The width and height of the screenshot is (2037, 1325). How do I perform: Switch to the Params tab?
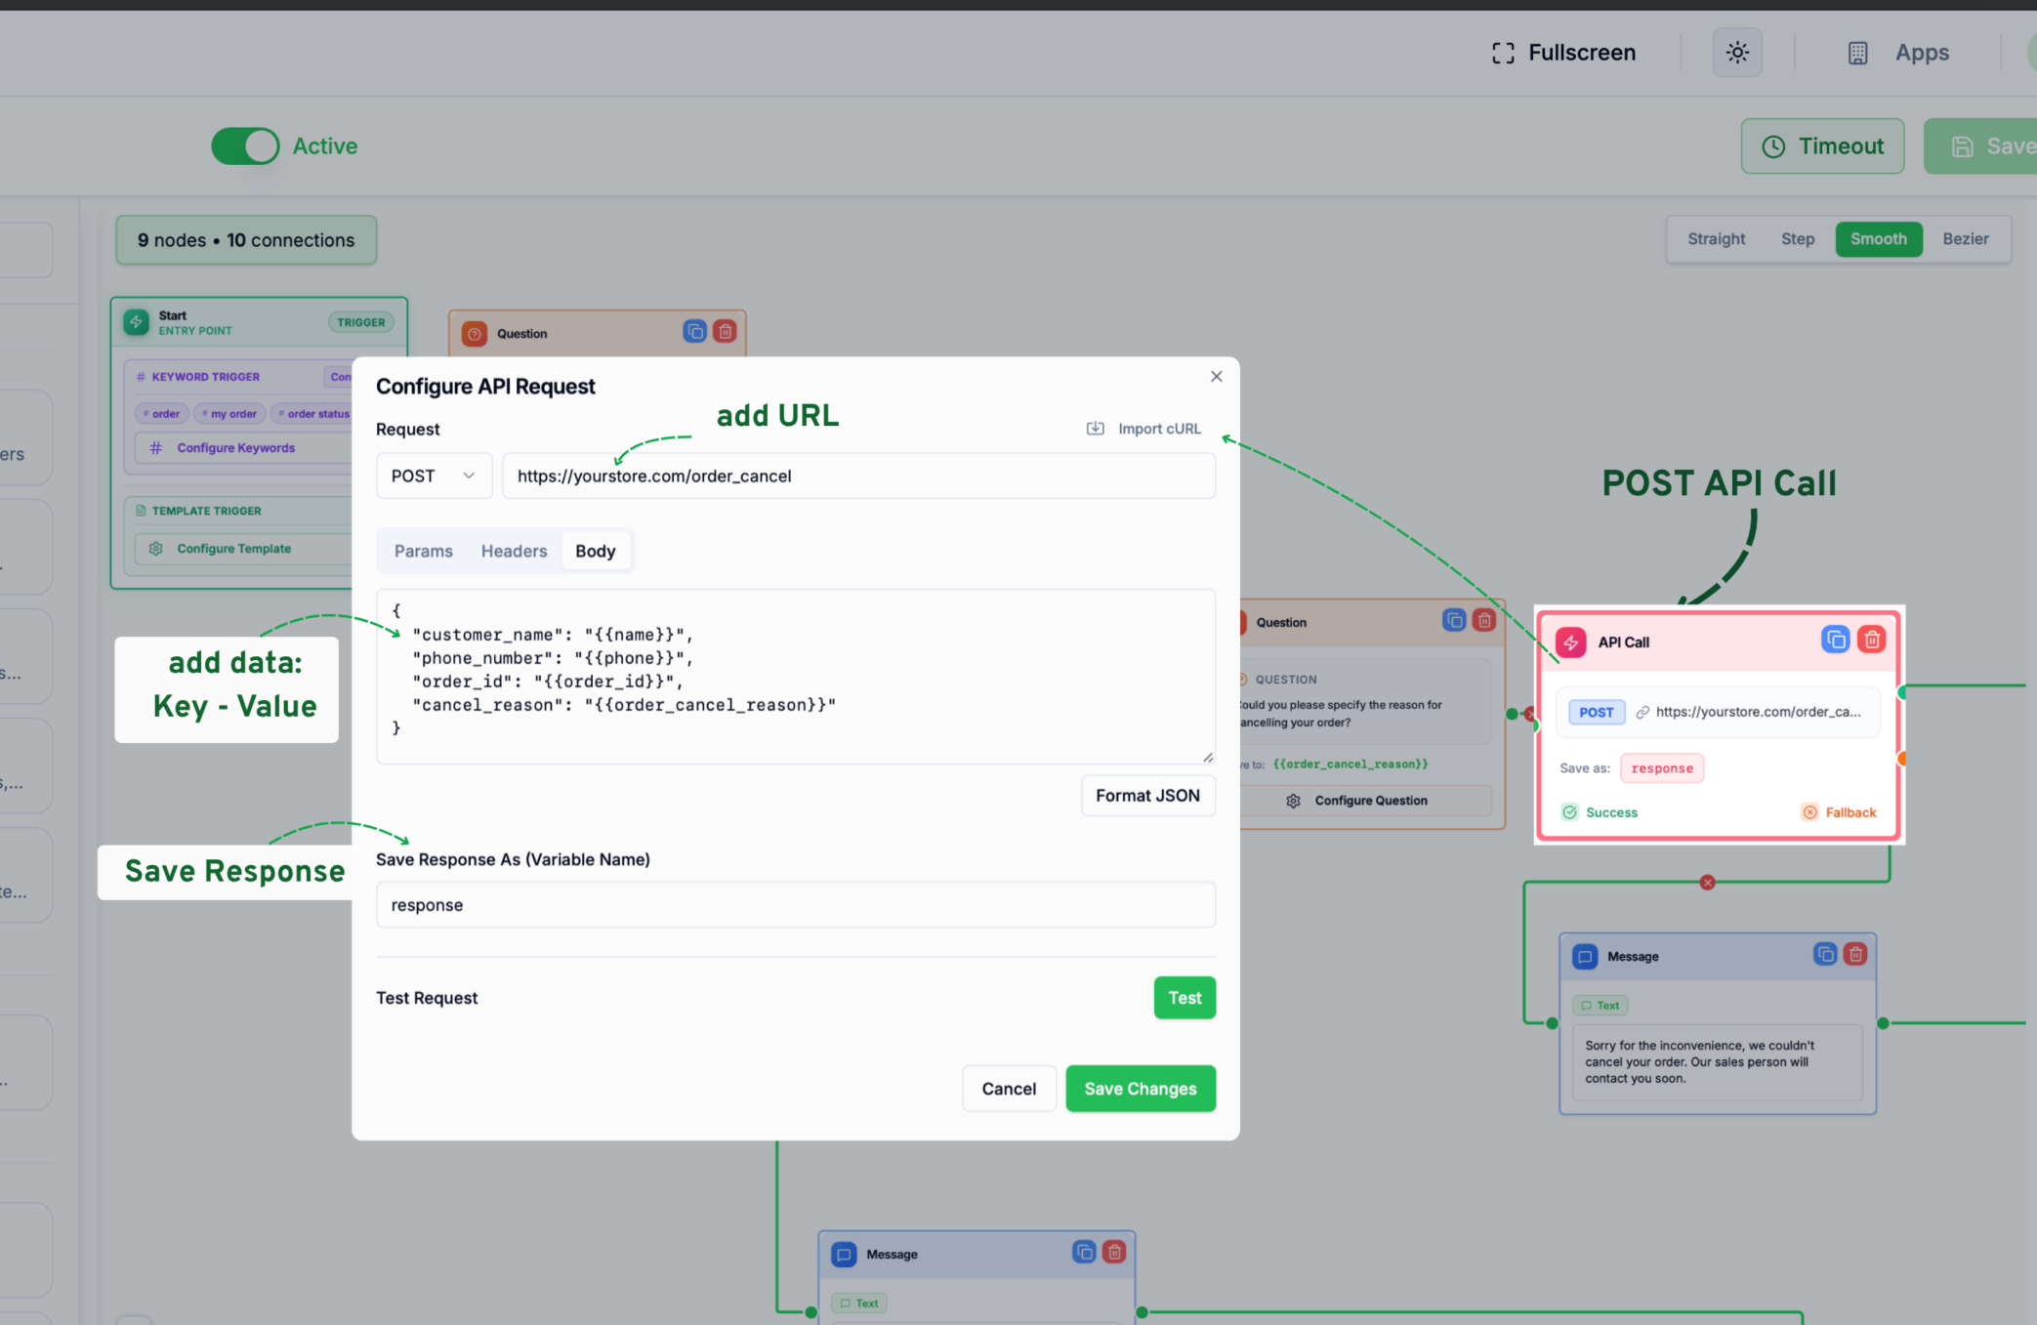[424, 552]
